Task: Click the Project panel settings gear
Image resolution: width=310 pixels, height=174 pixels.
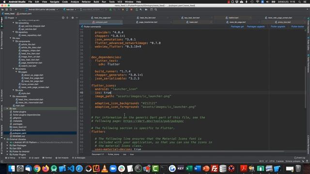Action: point(73,18)
